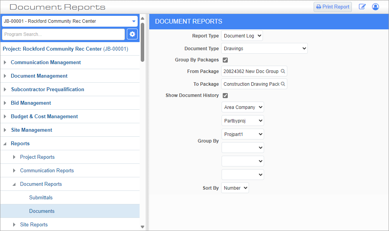This screenshot has width=389, height=231.
Task: Click the magnifier icon in From Package field
Action: pos(283,71)
